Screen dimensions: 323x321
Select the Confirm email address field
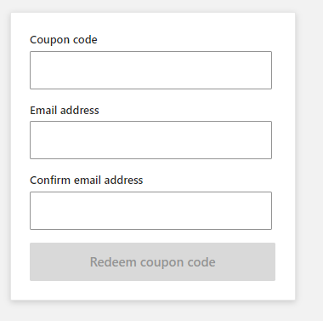[x=150, y=210]
